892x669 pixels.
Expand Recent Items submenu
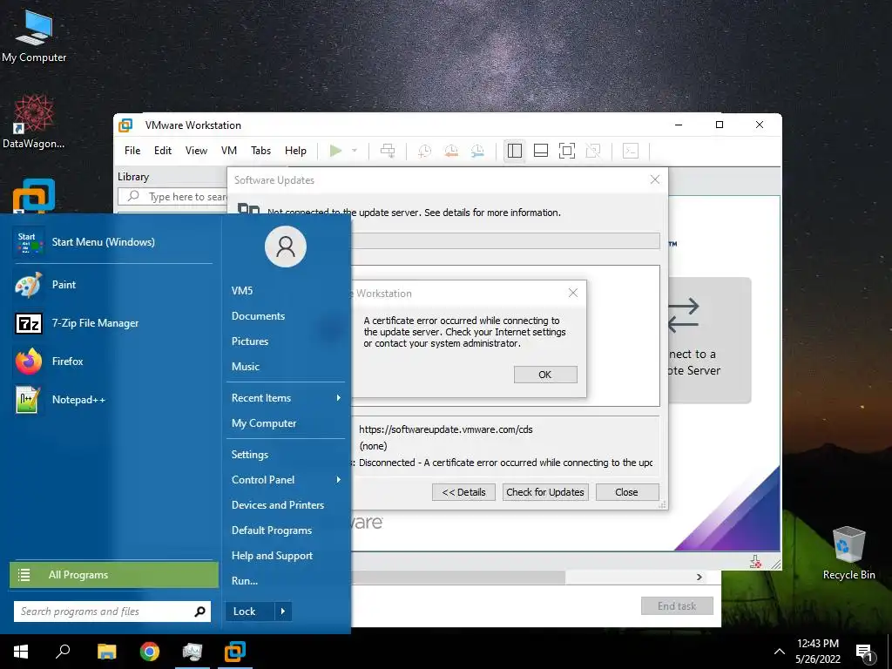pyautogui.click(x=286, y=397)
